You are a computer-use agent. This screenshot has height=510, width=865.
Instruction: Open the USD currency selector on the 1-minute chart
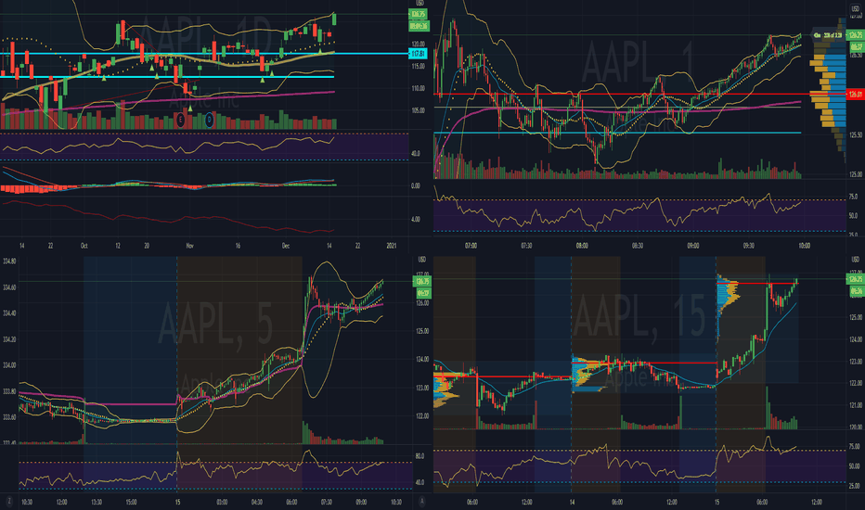[856, 9]
